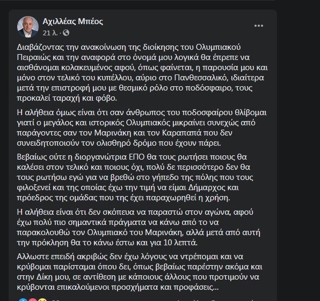The height and width of the screenshot is (301, 320).
Task: Open the Αχιλλέας Μπέος profile name link
Action: [73, 21]
